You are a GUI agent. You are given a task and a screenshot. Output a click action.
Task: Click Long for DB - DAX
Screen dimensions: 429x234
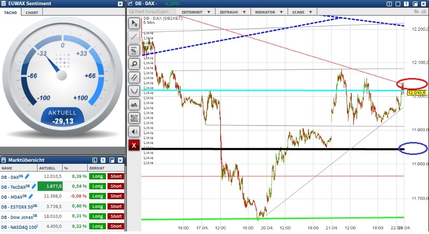[x=98, y=176]
